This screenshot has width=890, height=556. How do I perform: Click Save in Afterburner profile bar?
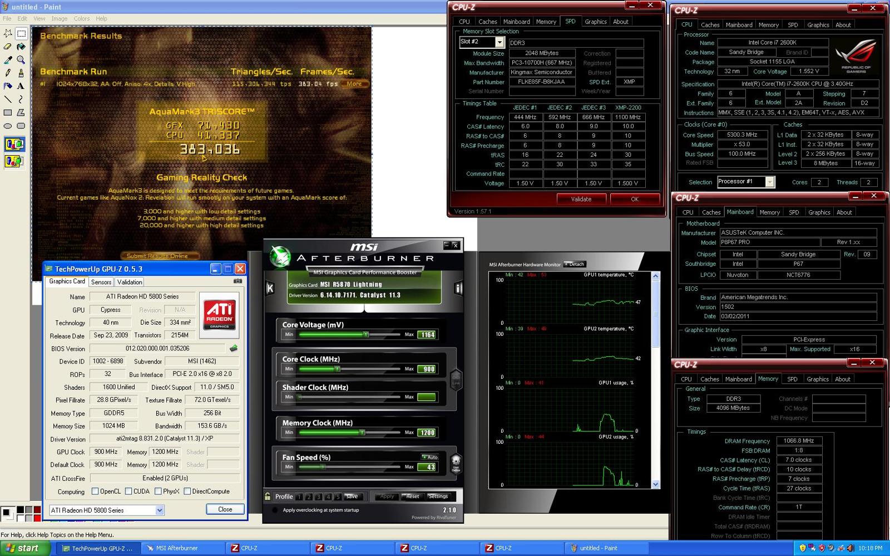coord(352,497)
